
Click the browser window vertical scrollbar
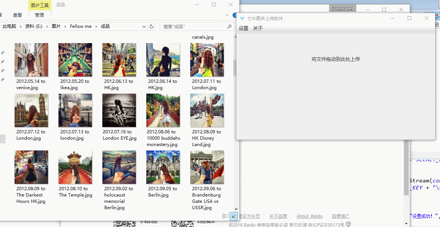tap(406, 168)
